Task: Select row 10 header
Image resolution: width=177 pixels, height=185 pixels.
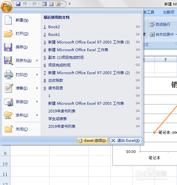Action: click(x=5, y=161)
